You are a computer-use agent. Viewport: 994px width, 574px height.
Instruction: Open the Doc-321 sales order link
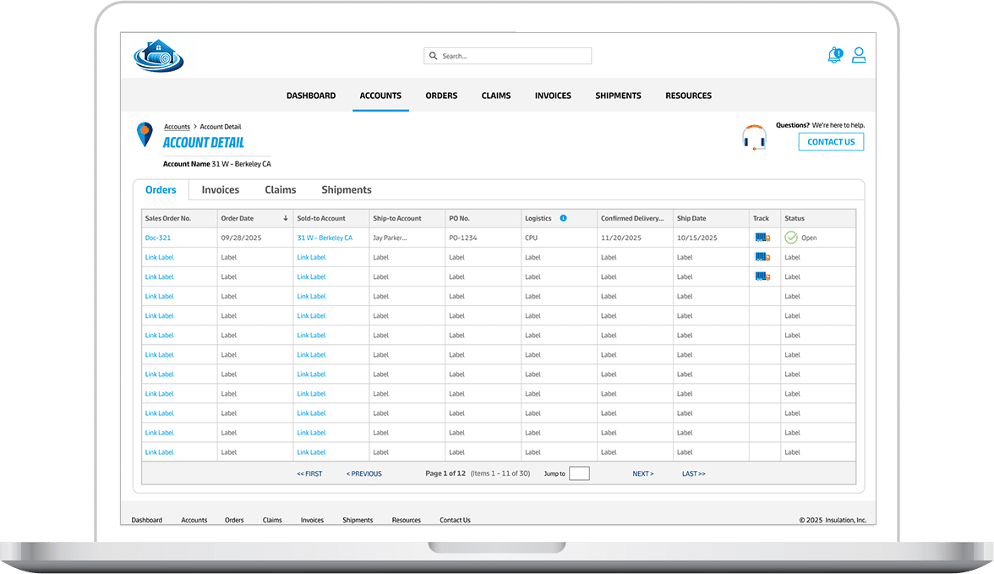pyautogui.click(x=158, y=238)
